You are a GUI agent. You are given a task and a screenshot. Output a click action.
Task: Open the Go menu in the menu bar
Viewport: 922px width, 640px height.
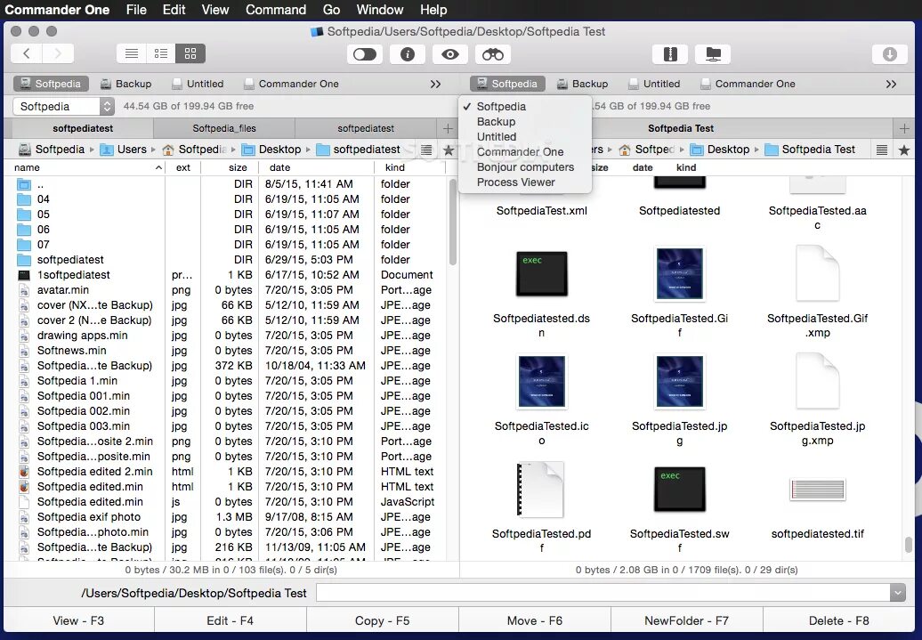click(331, 10)
